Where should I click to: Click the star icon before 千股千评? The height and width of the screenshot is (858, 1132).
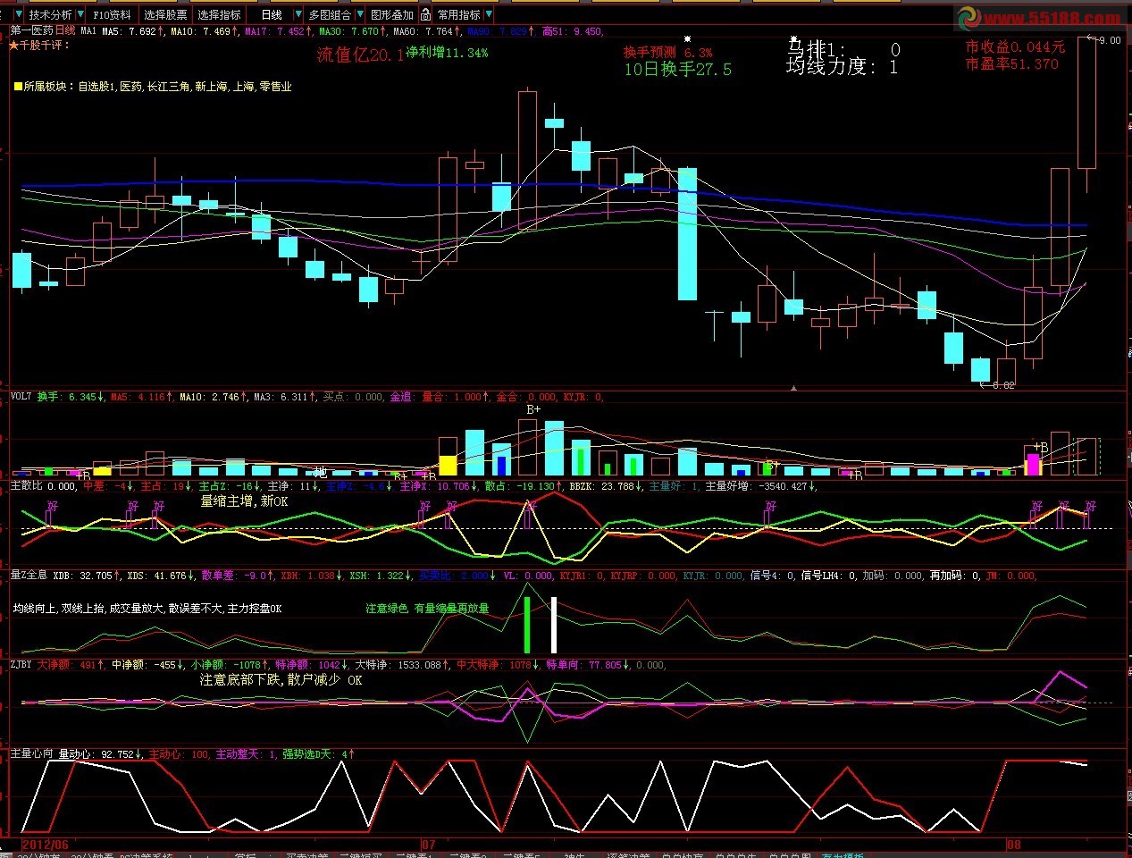13,45
